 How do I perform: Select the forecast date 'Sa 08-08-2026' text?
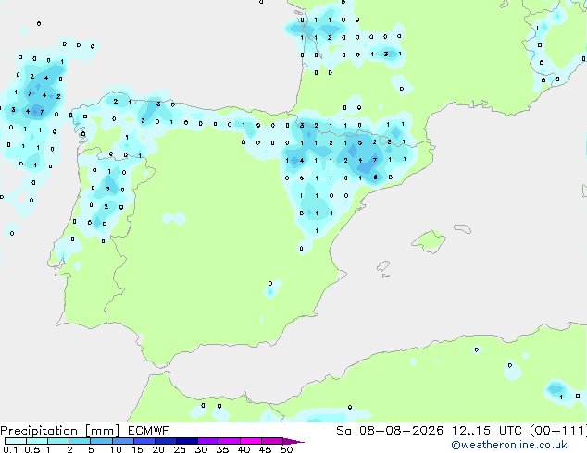(390, 431)
